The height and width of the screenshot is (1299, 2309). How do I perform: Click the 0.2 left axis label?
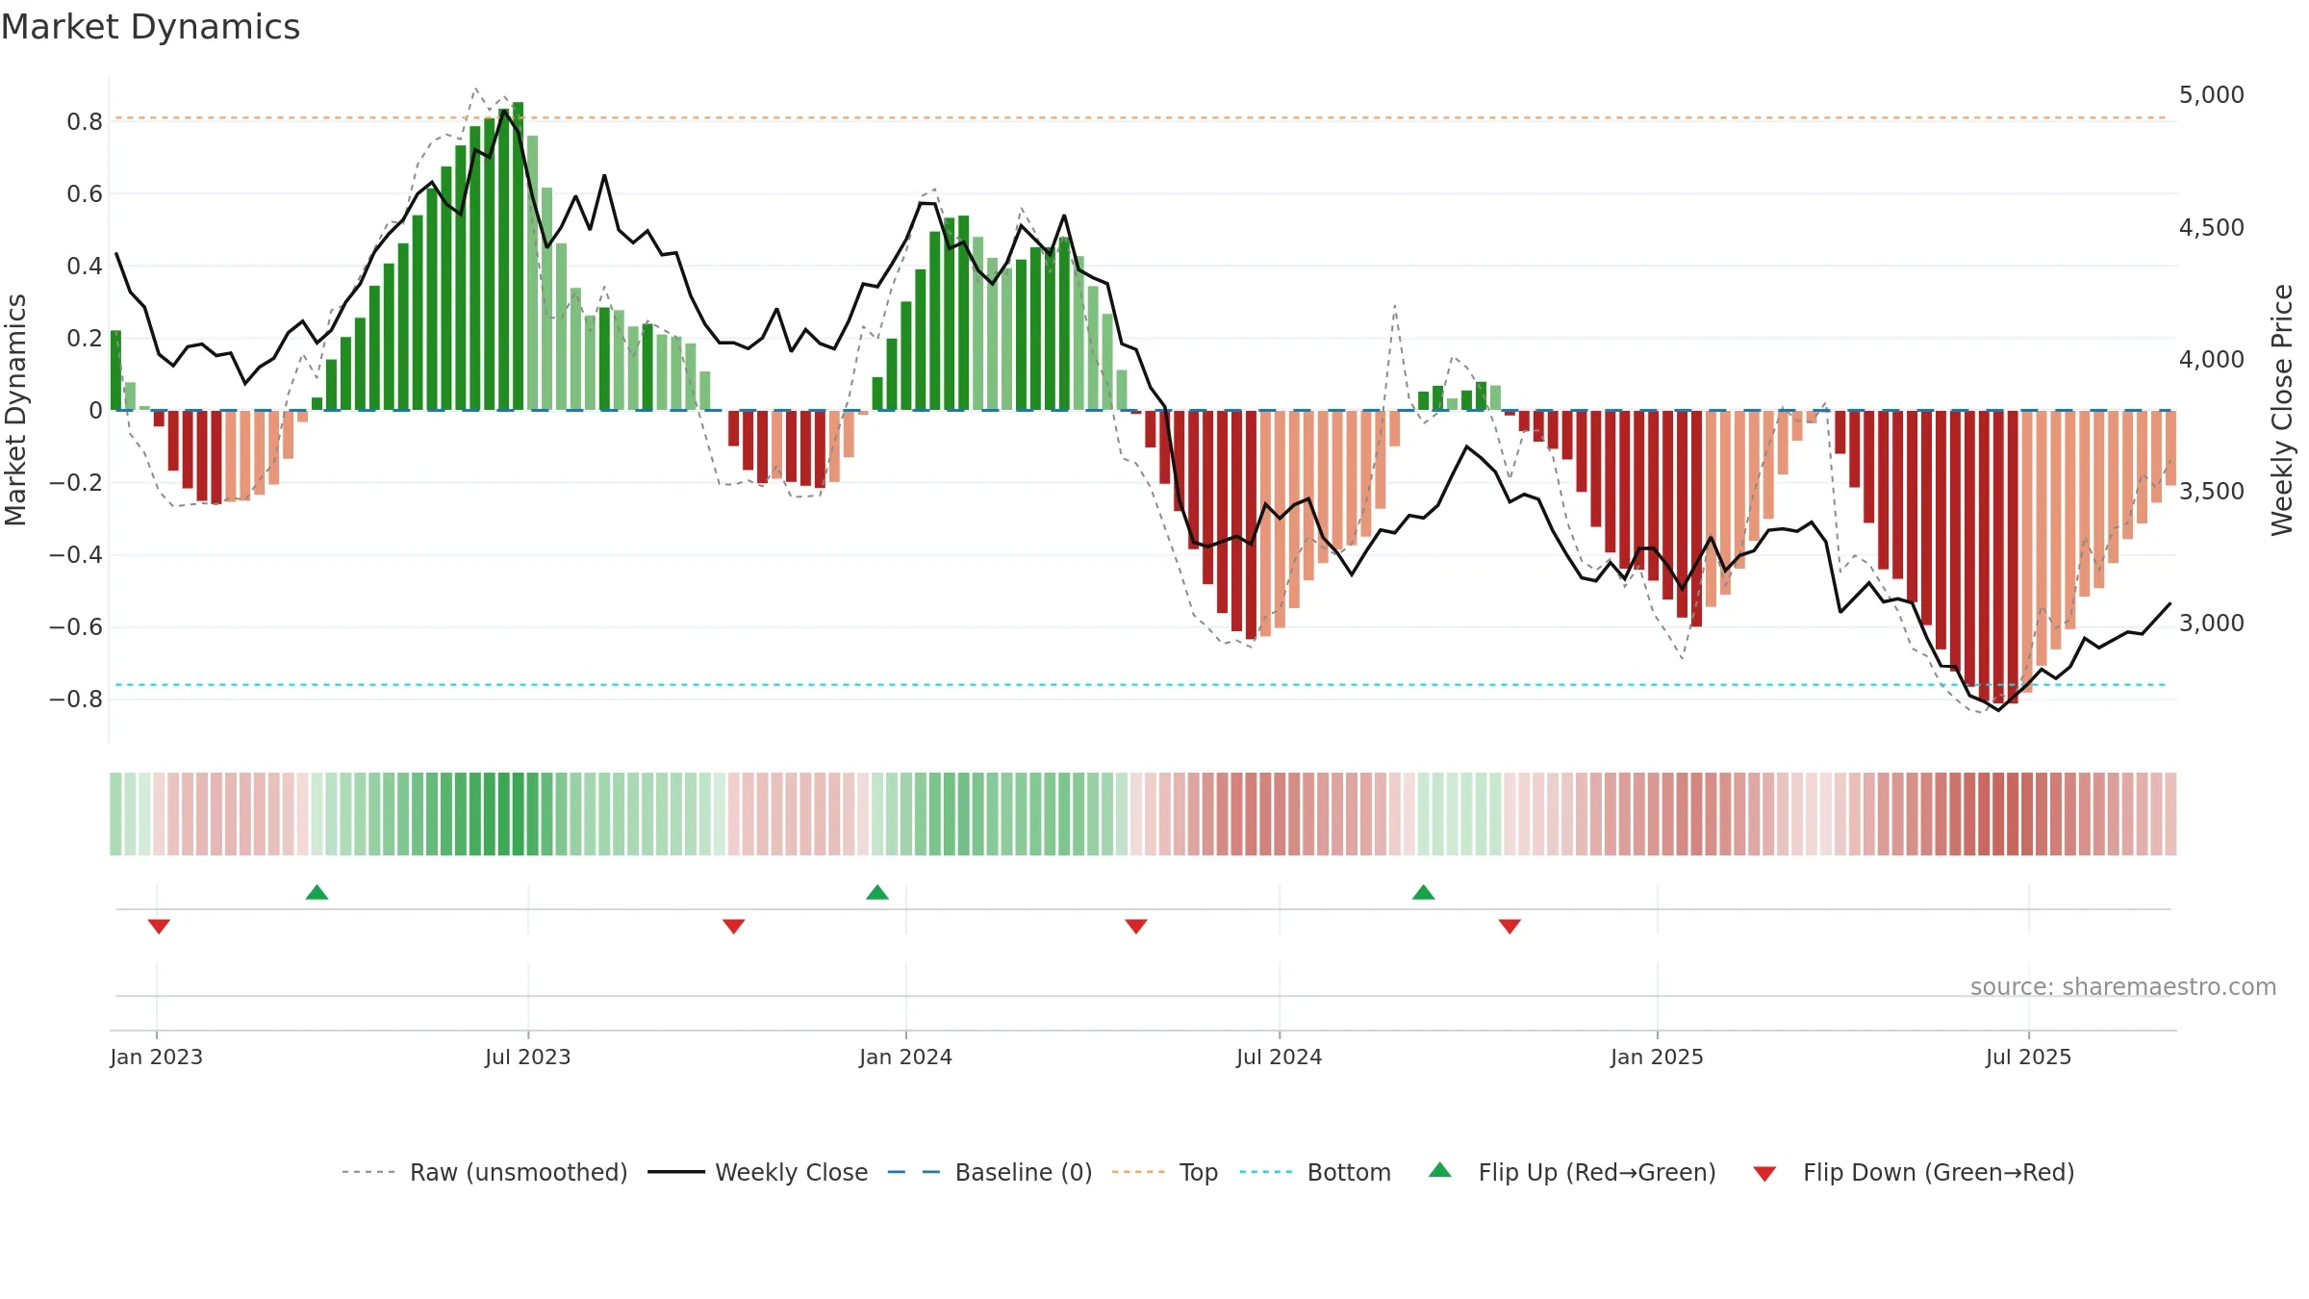pyautogui.click(x=85, y=338)
